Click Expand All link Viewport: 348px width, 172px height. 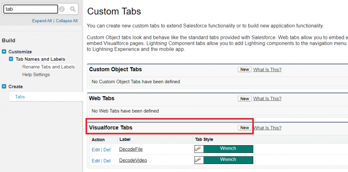click(42, 21)
